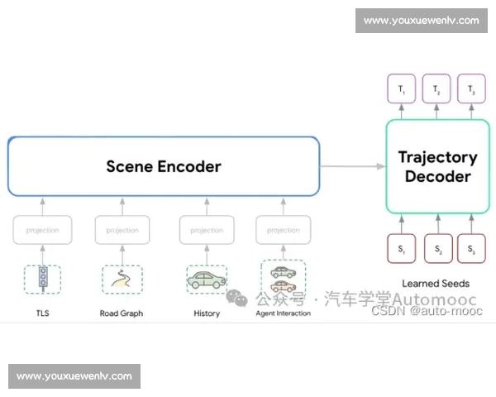Select the Agent Interaction two-car icon
This screenshot has width=496, height=397.
click(283, 279)
